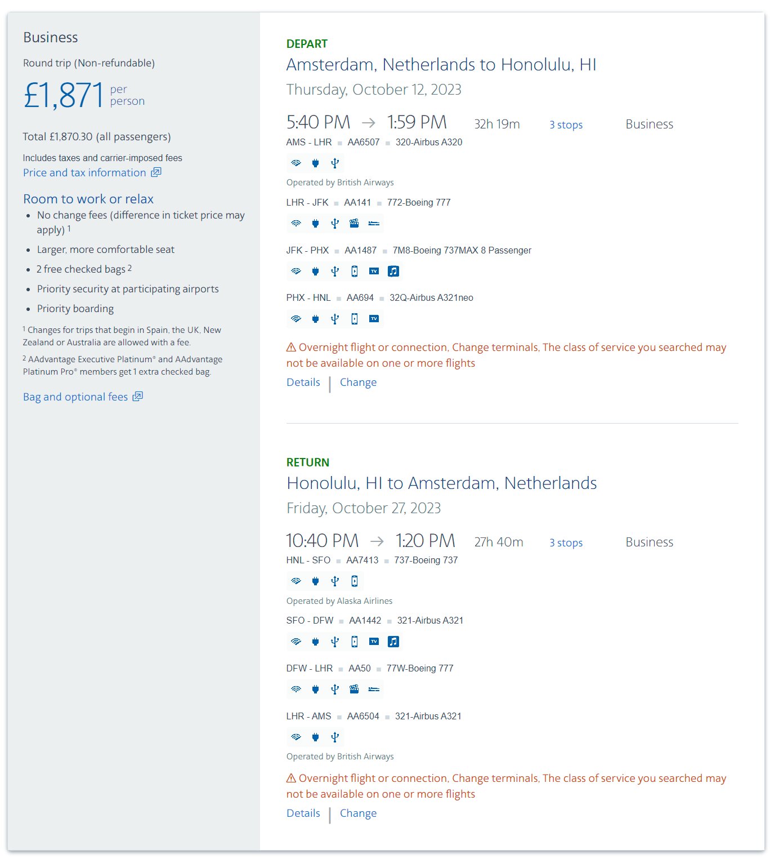Screen dimensions: 779x863
Task: Click the music note icon for SFO - DFW
Action: point(393,642)
